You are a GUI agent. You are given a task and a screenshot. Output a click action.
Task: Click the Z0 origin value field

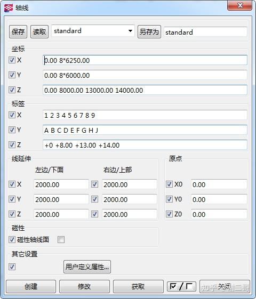[219, 214]
